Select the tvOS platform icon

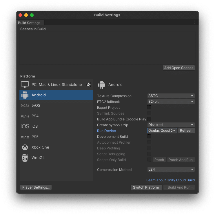(x=25, y=106)
